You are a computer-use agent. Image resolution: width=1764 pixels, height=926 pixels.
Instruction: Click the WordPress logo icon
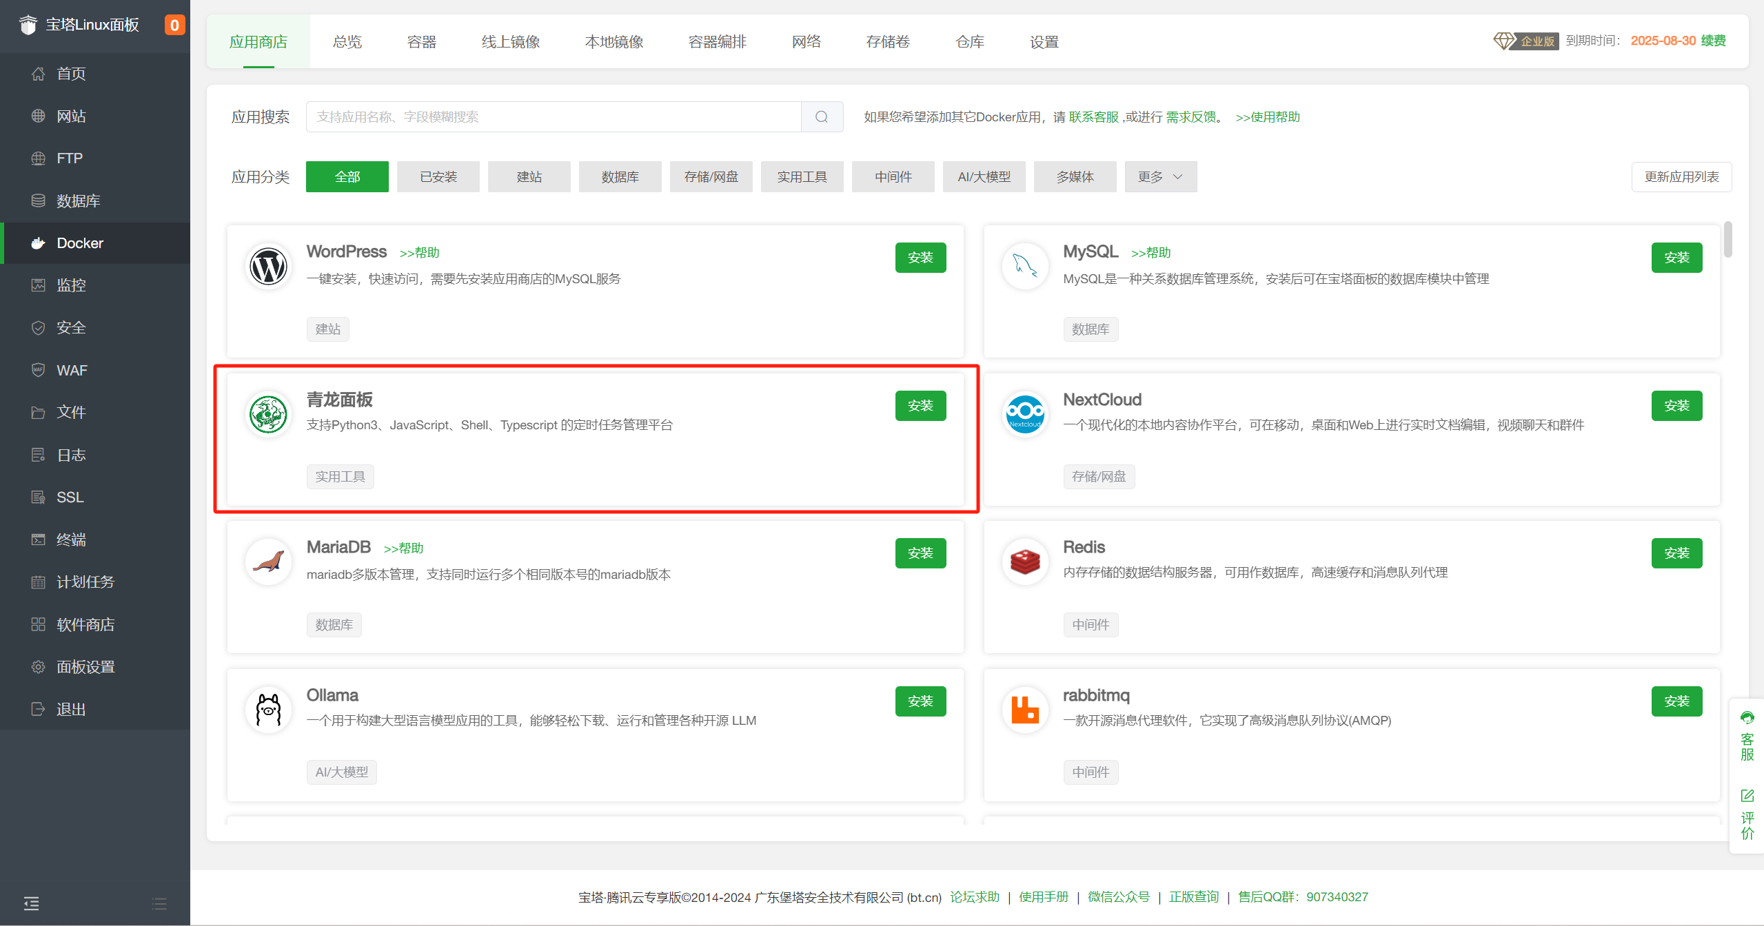coord(268,267)
